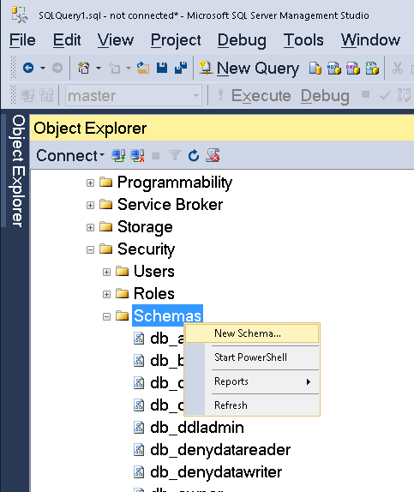Viewport: 414px width, 492px height.
Task: Select the Programmability tree item
Action: [x=175, y=183]
